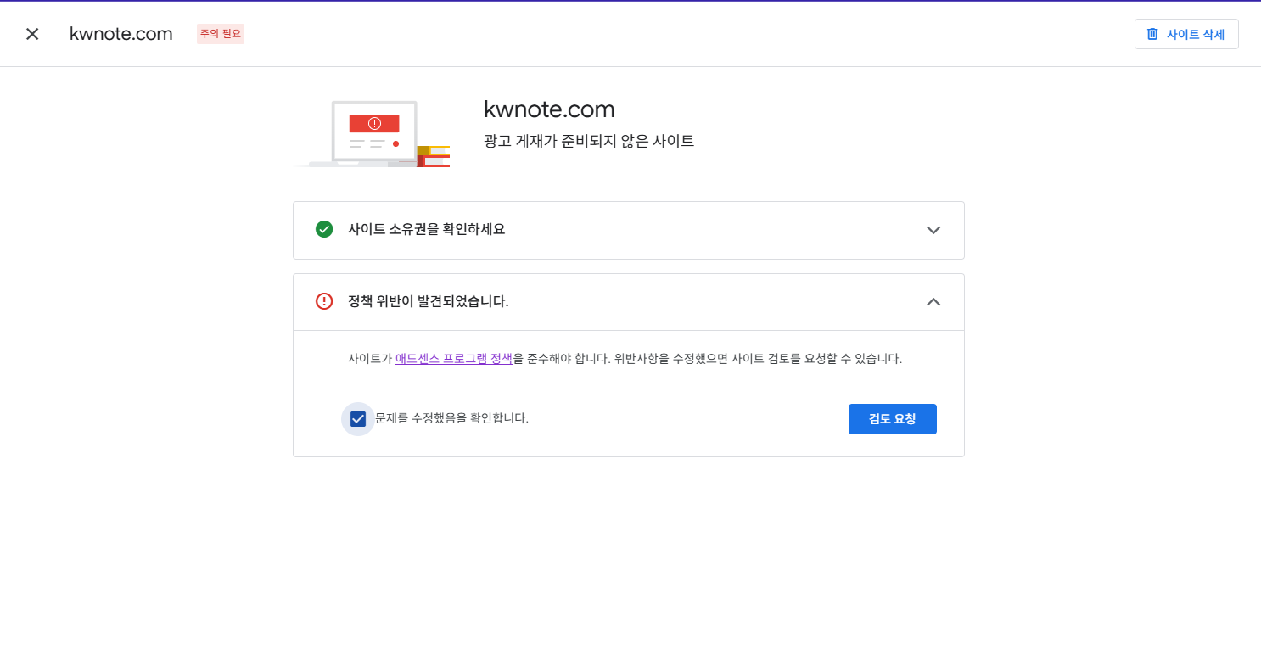Click the 검토 요청 button
Viewport: 1261px width, 655px height.
[893, 419]
